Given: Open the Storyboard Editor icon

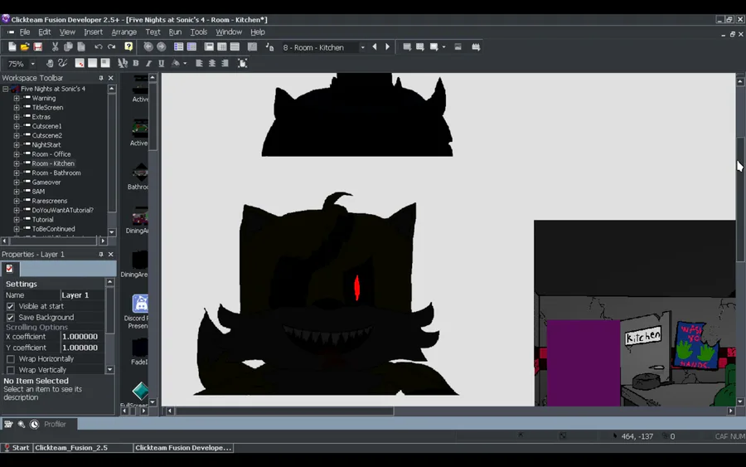Looking at the screenshot, I should (x=178, y=46).
